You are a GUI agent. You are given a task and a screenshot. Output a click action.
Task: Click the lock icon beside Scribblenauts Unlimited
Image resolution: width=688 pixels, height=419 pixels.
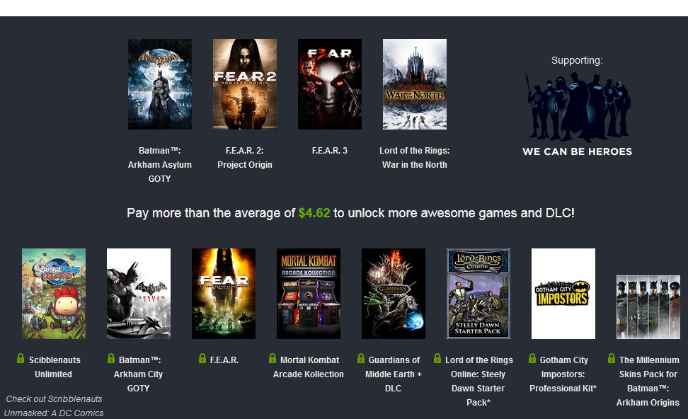[x=21, y=358]
